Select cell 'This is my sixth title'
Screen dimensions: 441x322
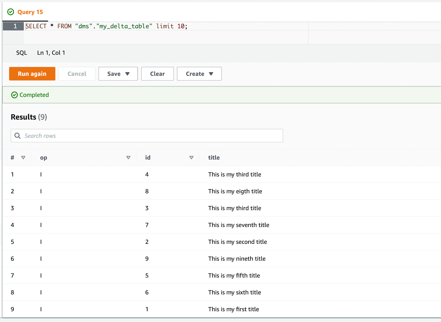point(235,292)
